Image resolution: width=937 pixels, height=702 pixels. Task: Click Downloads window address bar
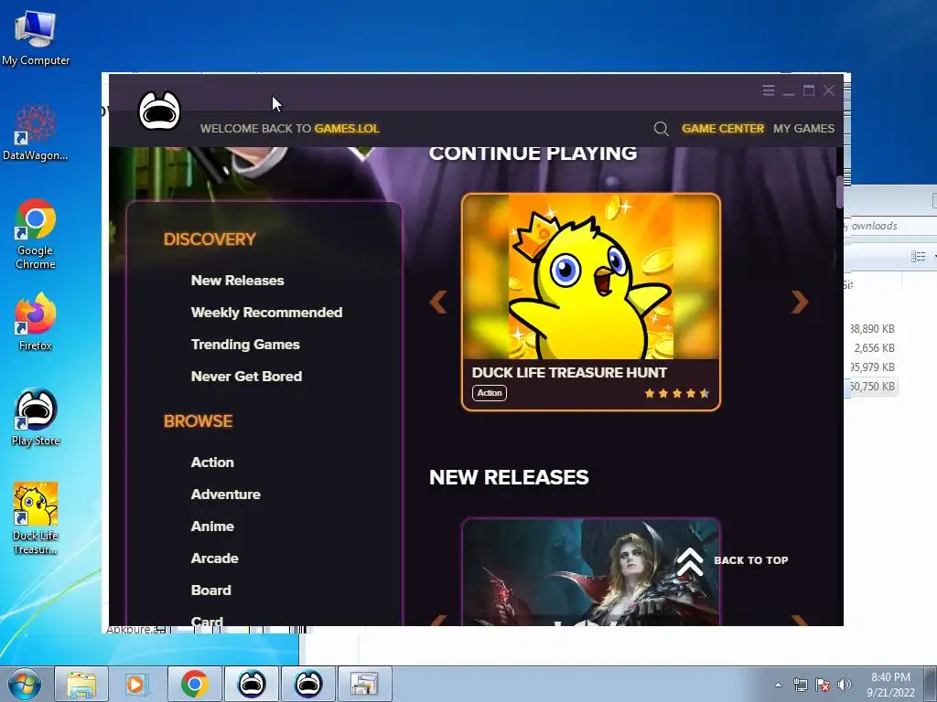point(889,226)
